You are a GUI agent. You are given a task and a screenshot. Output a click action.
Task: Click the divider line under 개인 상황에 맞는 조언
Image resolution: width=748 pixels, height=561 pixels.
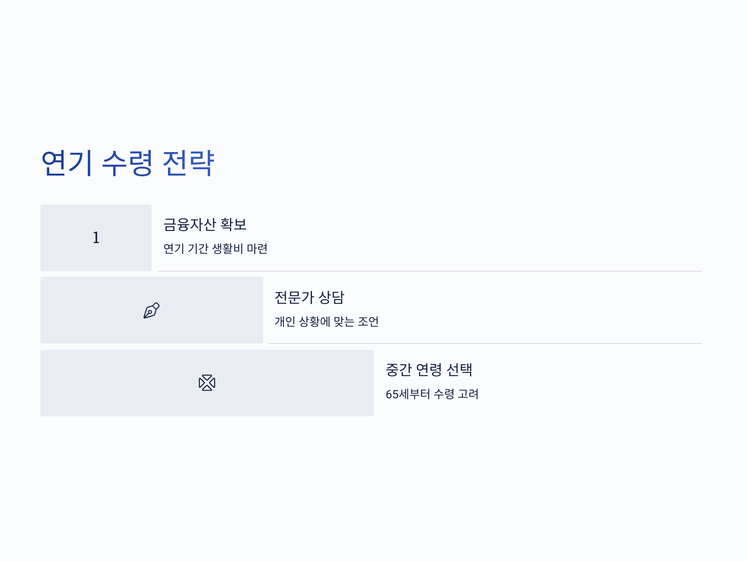point(485,343)
